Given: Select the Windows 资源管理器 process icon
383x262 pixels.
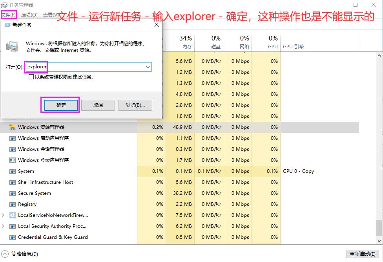Looking at the screenshot, I should pyautogui.click(x=12, y=127).
